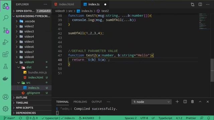This screenshot has width=214, height=120.
Task: Create a new terminal with plus icon
Action: coord(177,102)
